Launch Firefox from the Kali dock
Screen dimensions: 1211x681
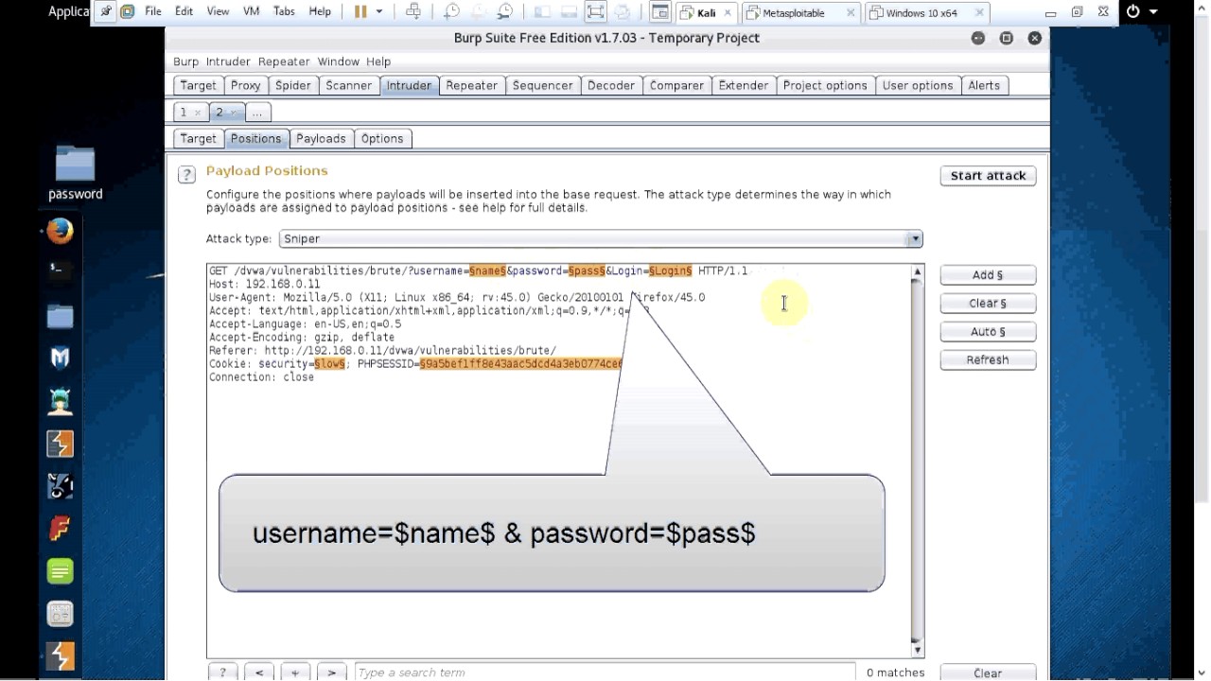(x=60, y=230)
